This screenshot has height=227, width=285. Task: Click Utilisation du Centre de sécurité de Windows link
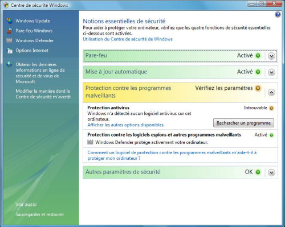point(128,39)
